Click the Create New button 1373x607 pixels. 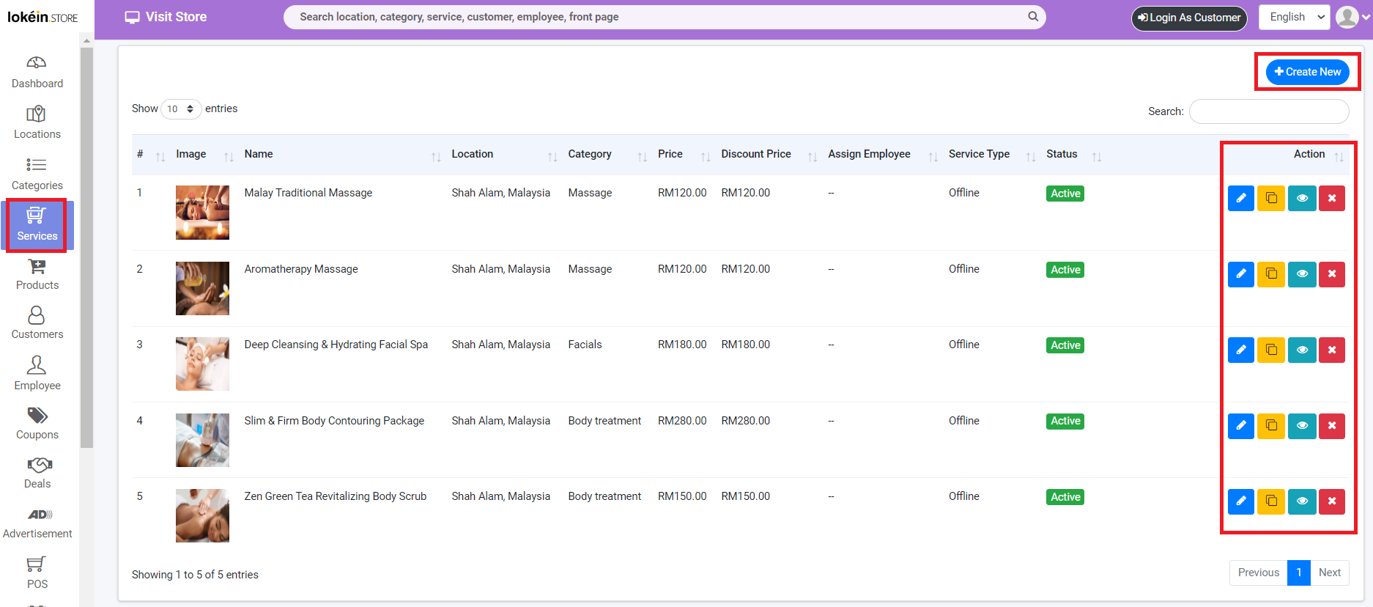point(1307,72)
